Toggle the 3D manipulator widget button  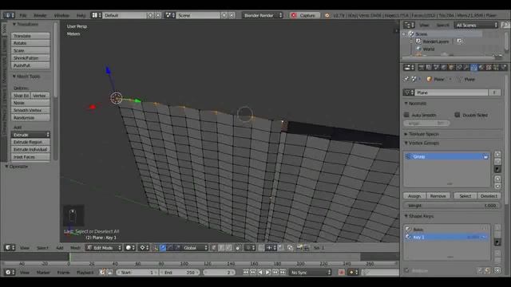(155, 248)
